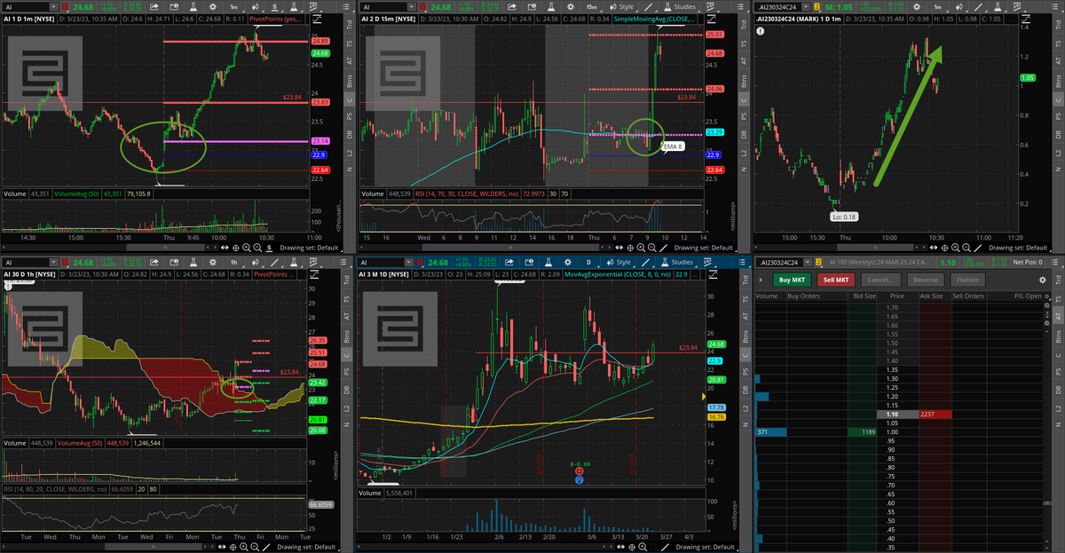Open yellow link badge 2 on option chart
Viewport: 1065px width, 553px height.
(816, 7)
